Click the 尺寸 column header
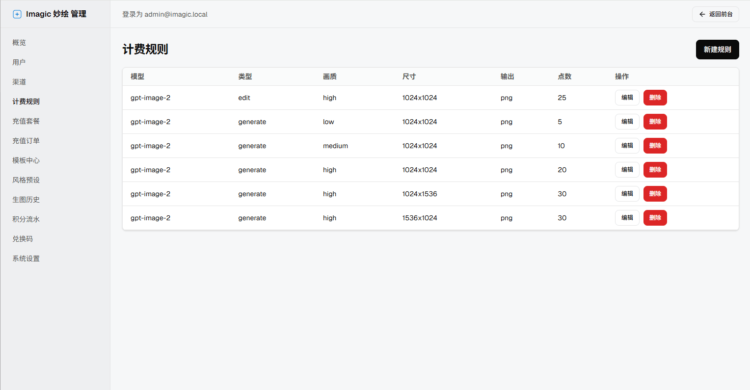 (409, 77)
